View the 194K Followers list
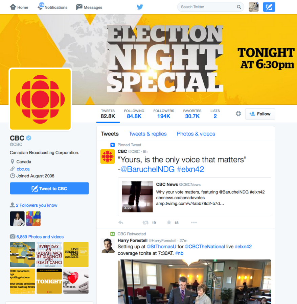This screenshot has width=297, height=304. click(164, 114)
